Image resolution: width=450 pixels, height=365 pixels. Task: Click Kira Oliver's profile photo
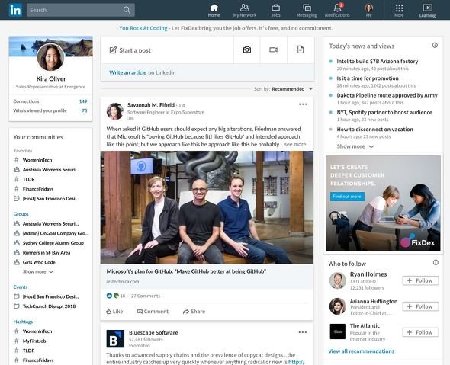click(x=51, y=57)
